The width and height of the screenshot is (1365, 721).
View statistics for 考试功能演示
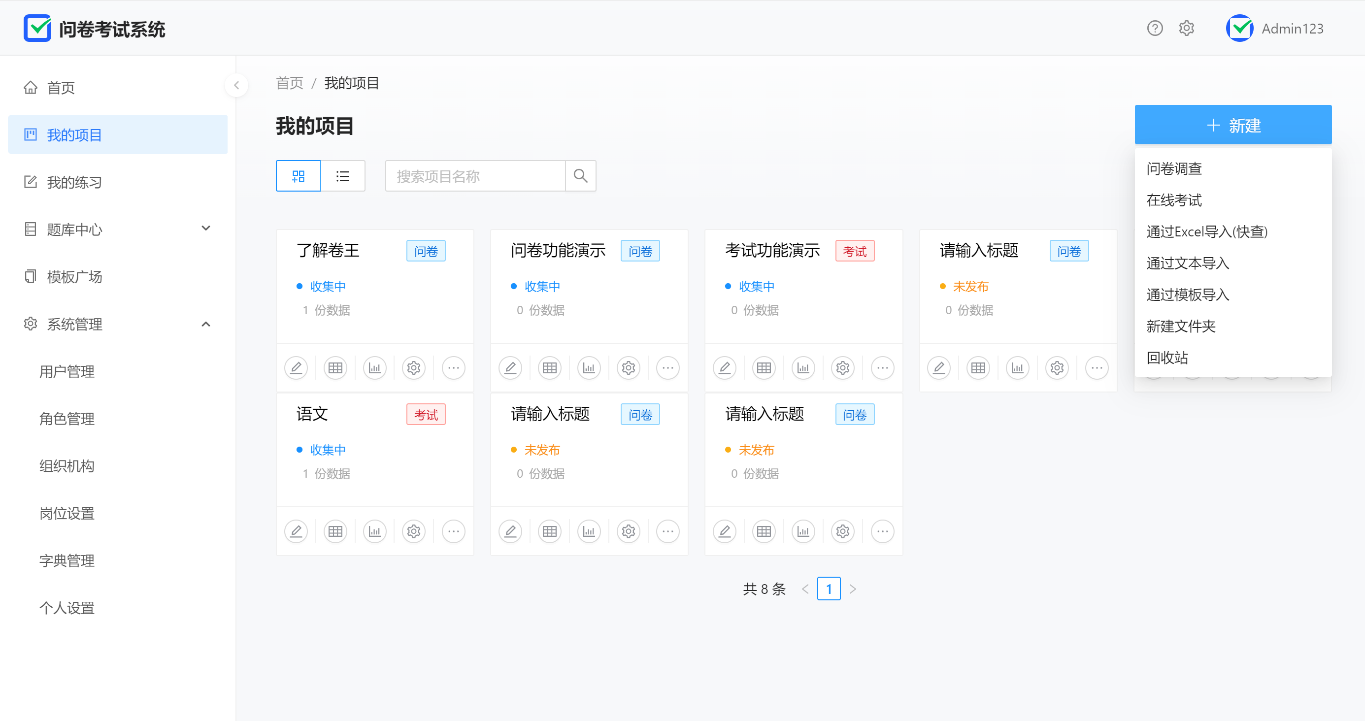click(803, 368)
